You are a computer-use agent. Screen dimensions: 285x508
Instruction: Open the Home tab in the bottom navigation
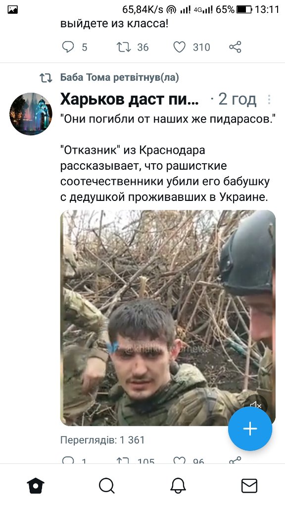coord(36,486)
